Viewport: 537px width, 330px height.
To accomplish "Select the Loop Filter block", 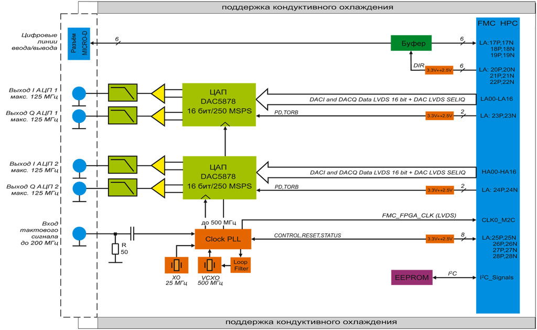I will tap(240, 265).
